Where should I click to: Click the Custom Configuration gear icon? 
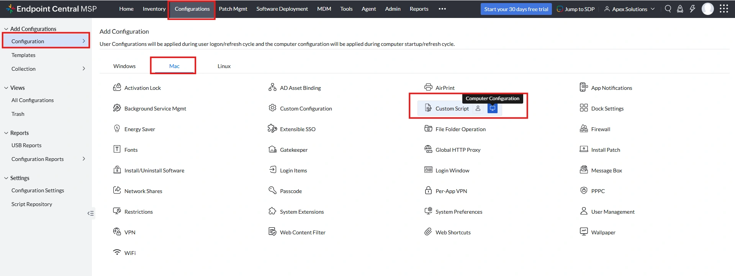pyautogui.click(x=272, y=108)
